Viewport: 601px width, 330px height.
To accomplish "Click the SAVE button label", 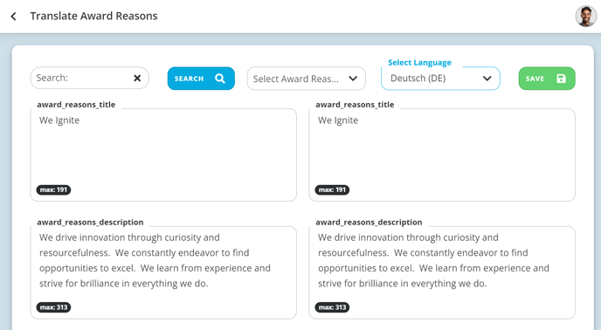I will [535, 79].
